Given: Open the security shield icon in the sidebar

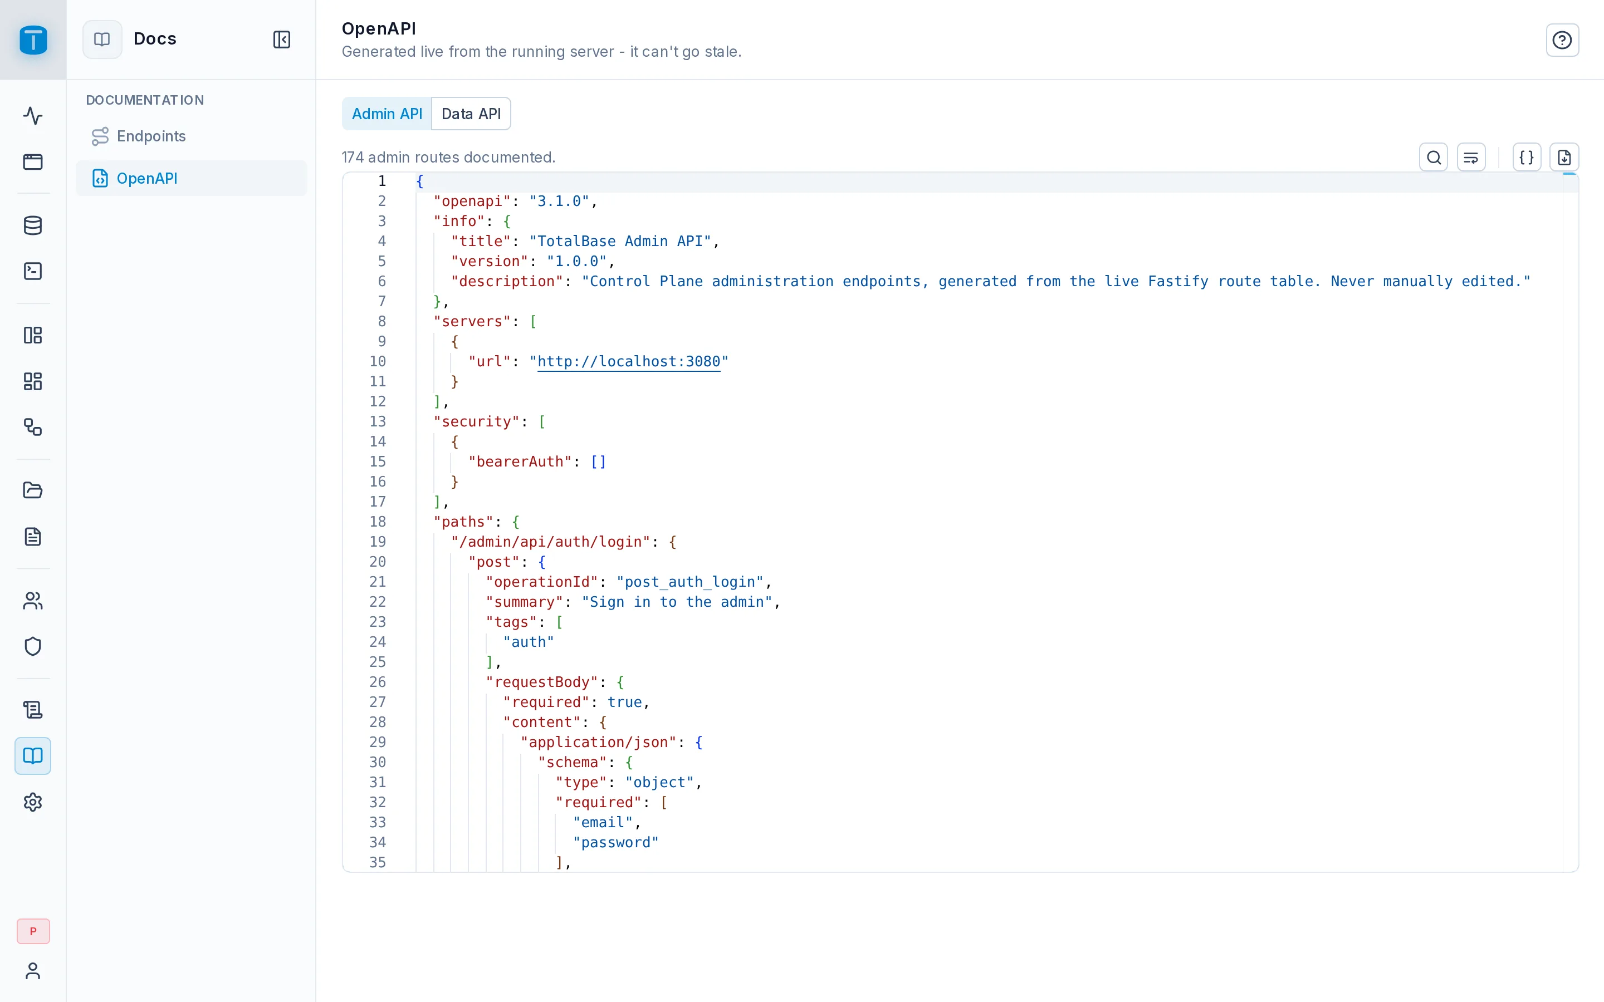Looking at the screenshot, I should [x=33, y=646].
